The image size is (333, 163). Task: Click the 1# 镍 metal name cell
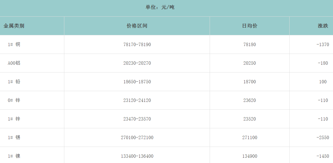14,156
